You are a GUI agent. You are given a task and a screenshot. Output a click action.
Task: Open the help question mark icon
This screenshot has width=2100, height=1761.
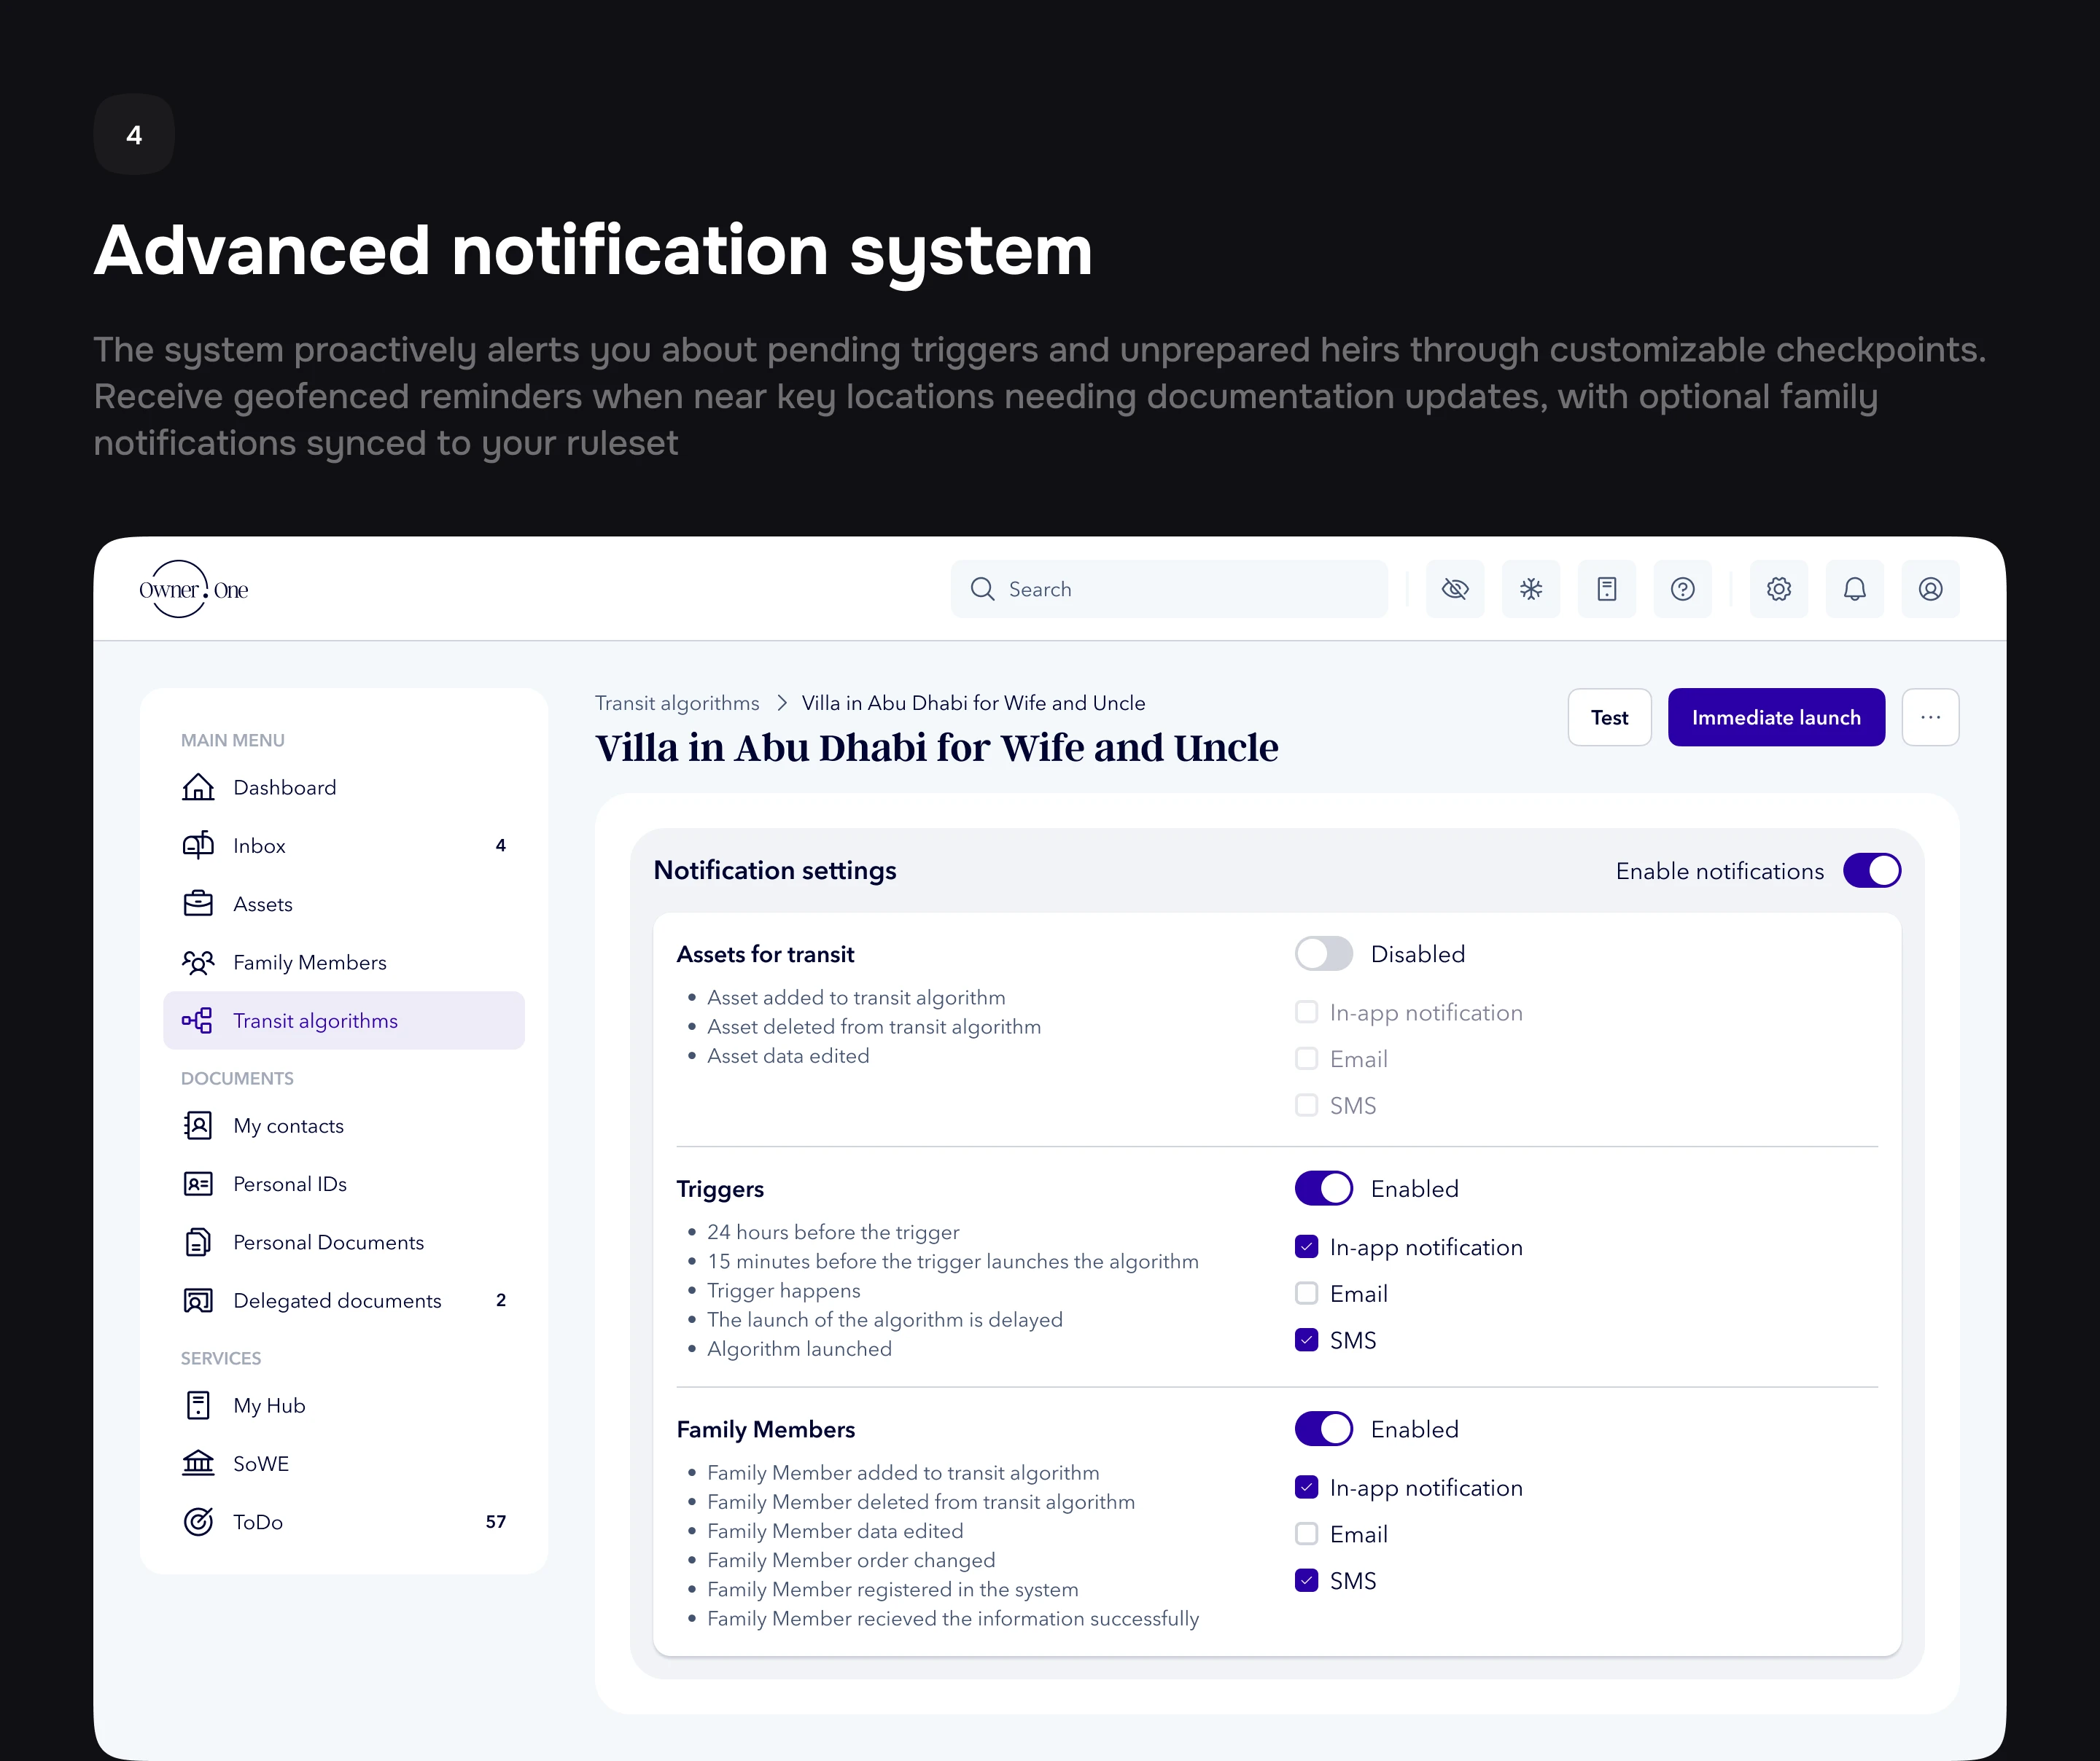click(x=1683, y=589)
